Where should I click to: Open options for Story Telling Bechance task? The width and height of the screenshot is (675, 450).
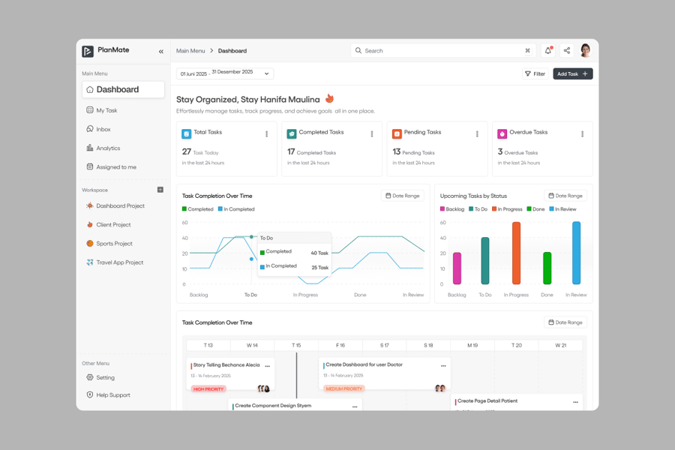(x=267, y=365)
